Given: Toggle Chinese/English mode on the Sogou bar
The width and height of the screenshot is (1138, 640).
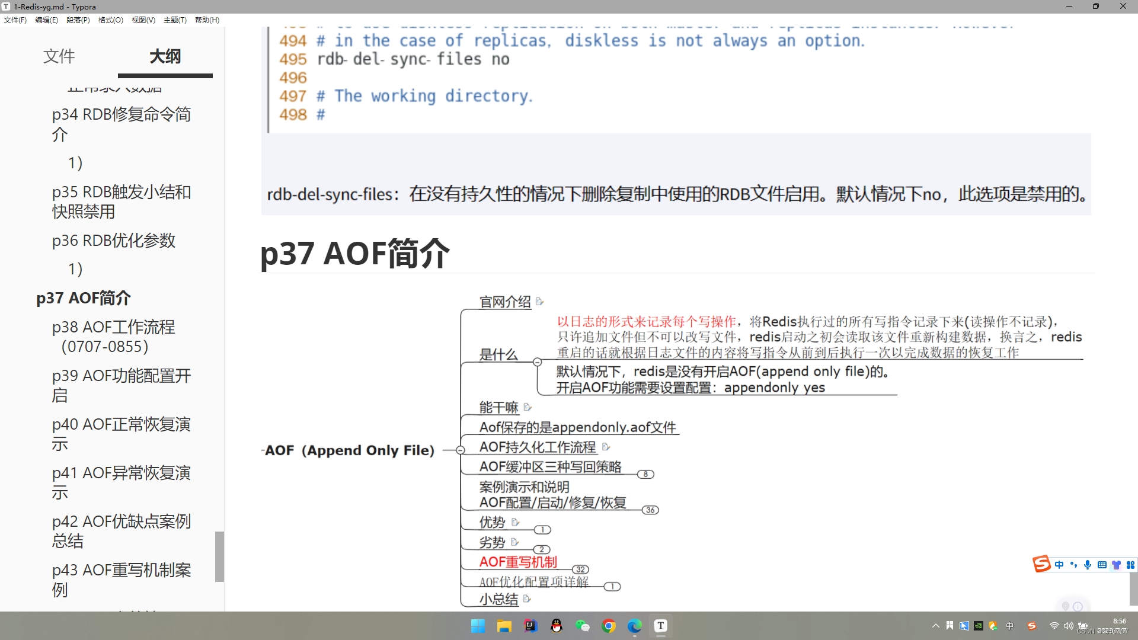Looking at the screenshot, I should tap(1059, 564).
